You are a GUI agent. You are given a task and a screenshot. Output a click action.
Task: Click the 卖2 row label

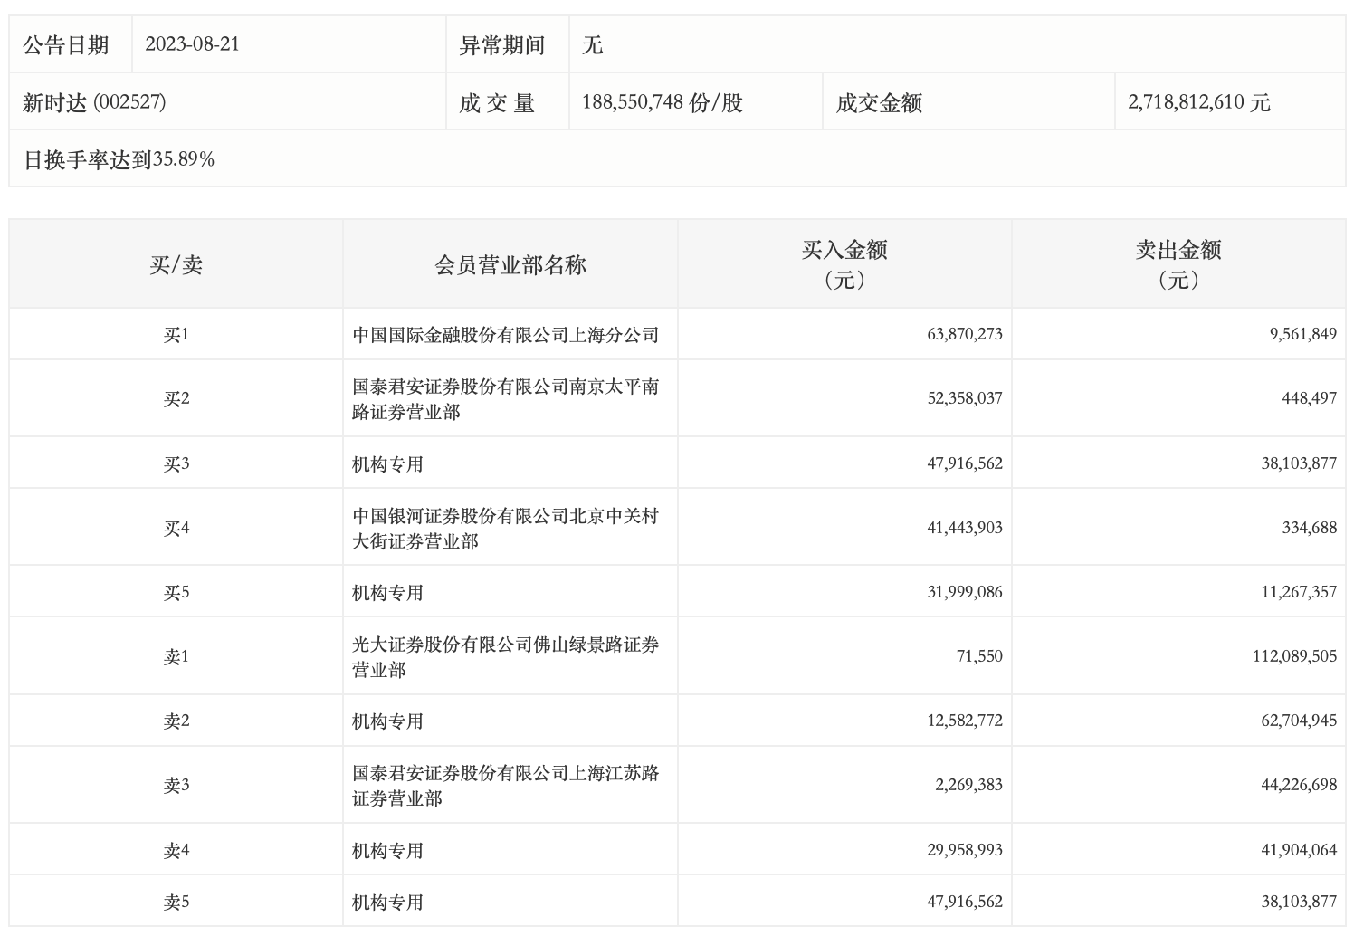[176, 721]
